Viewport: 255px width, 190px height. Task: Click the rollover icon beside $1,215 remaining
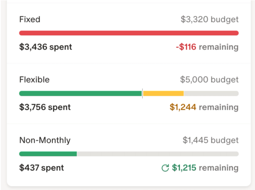(x=165, y=168)
